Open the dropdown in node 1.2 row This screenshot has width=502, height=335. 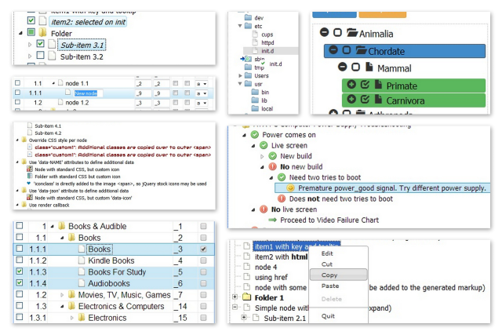202,103
